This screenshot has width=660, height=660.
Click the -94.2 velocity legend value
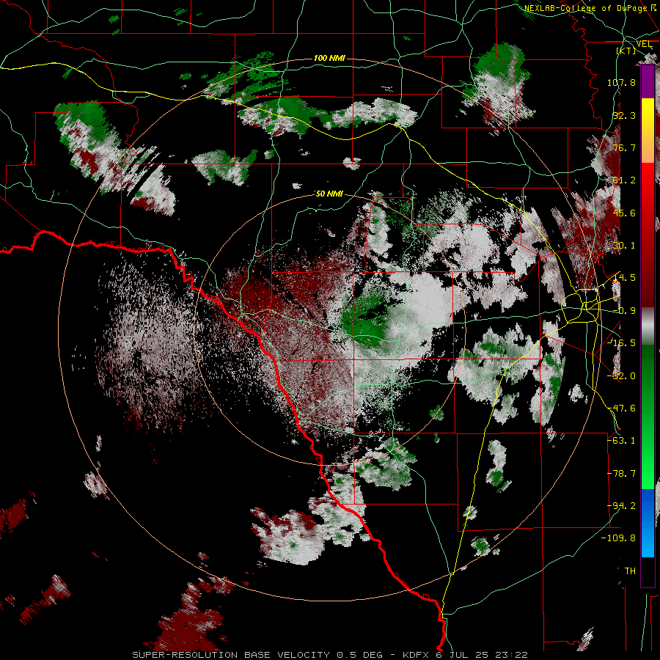coord(621,506)
